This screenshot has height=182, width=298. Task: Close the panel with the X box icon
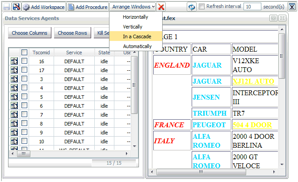point(292,7)
